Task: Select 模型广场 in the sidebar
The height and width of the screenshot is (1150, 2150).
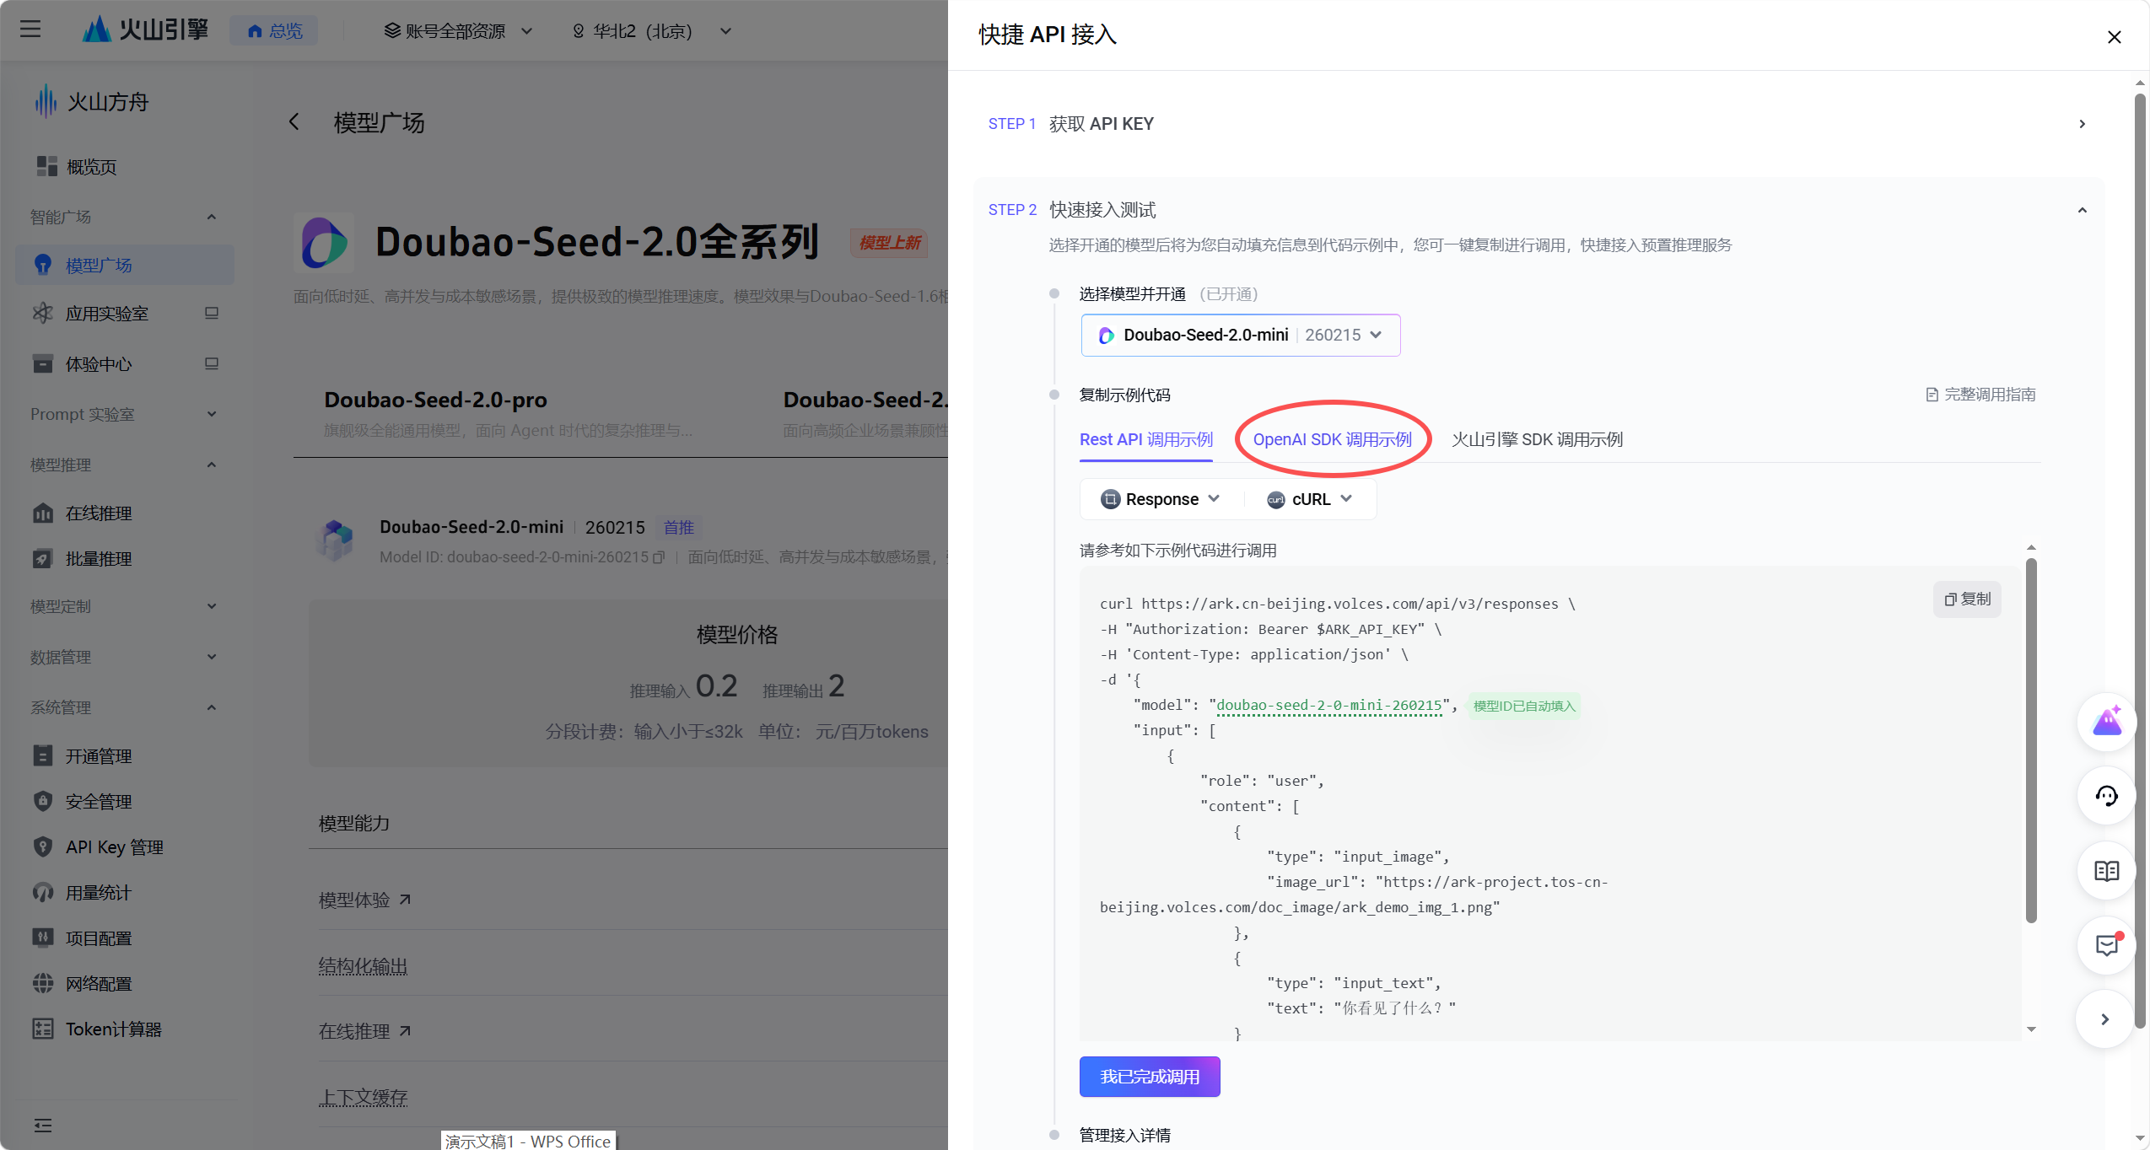Action: point(125,265)
